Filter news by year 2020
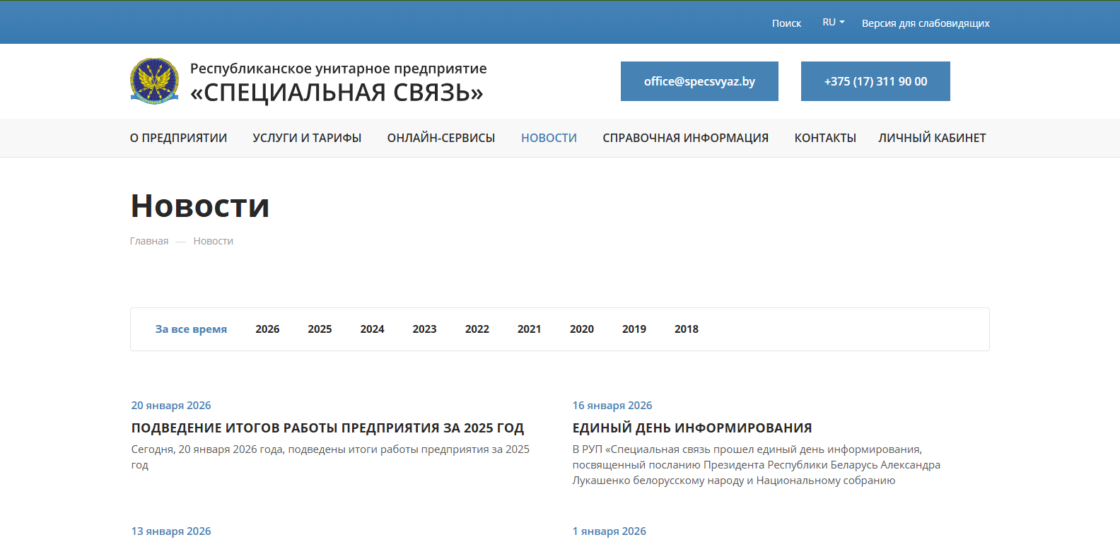This screenshot has width=1120, height=542. point(582,329)
